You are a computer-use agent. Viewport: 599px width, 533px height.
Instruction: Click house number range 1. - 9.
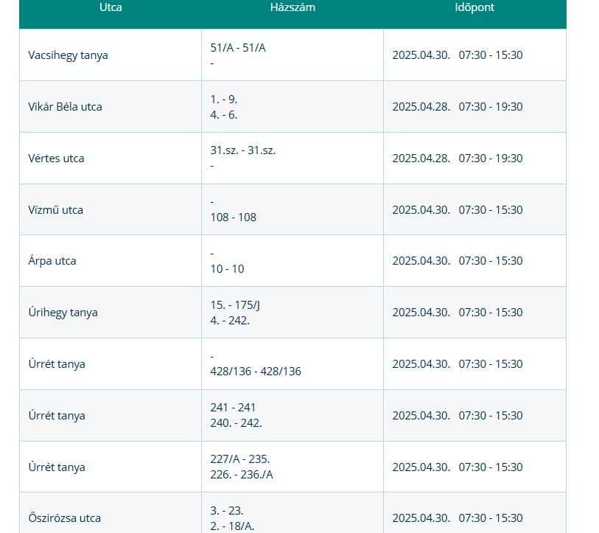coord(224,99)
